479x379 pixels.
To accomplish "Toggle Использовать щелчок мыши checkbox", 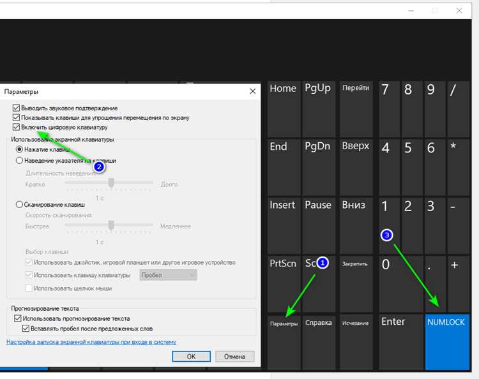I will [29, 288].
